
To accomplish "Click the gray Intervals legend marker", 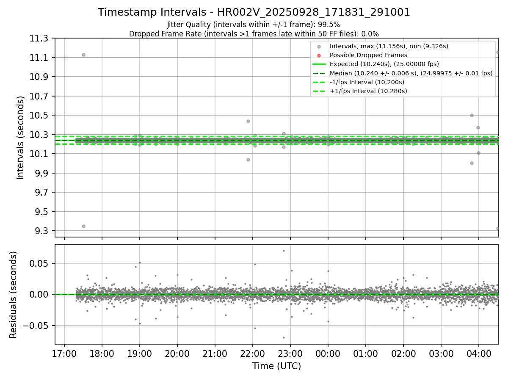I will pyautogui.click(x=319, y=46).
